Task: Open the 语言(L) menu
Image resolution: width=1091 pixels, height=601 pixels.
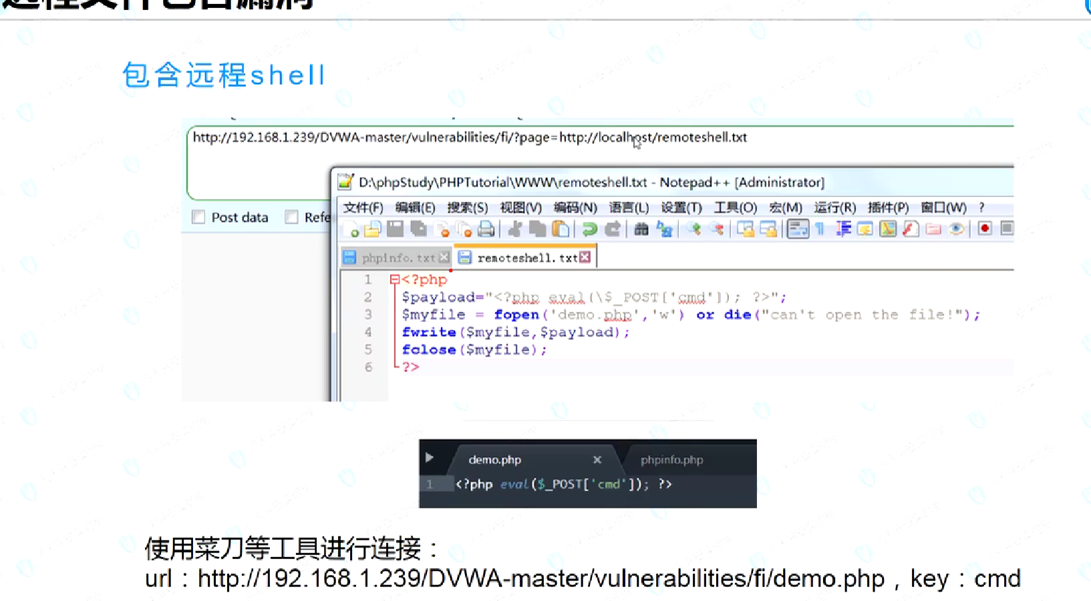Action: [x=629, y=208]
